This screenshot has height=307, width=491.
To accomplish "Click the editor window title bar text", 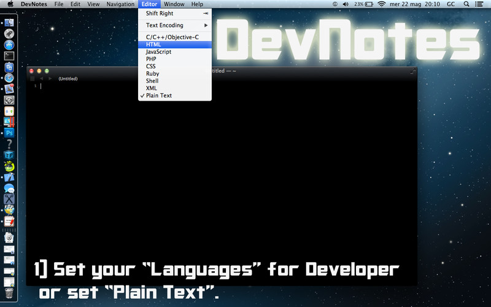I will [x=224, y=71].
